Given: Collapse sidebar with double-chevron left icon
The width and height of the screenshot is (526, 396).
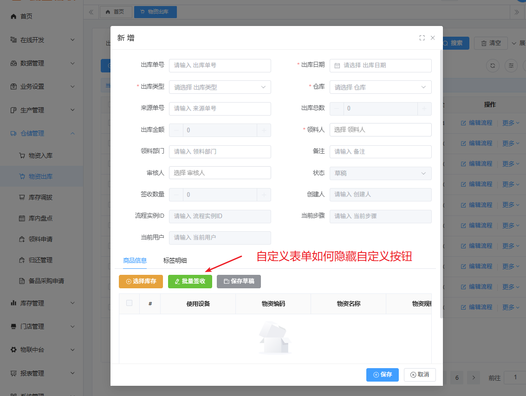Looking at the screenshot, I should 91,12.
